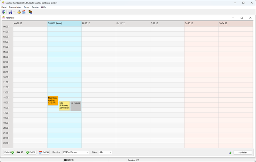The image size is (256, 162).
Task: Click the SESAM-Kontakte app icon in the title bar
Action: (3, 3)
